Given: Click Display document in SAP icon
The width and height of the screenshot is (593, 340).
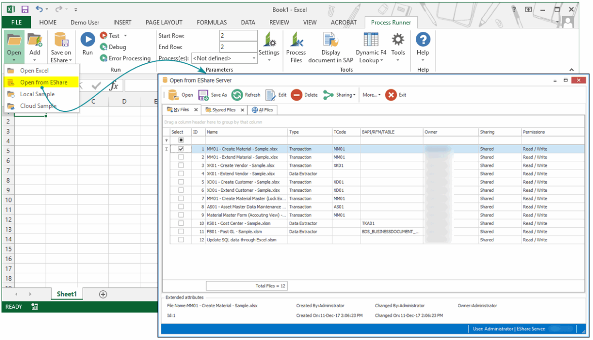Looking at the screenshot, I should tap(331, 39).
